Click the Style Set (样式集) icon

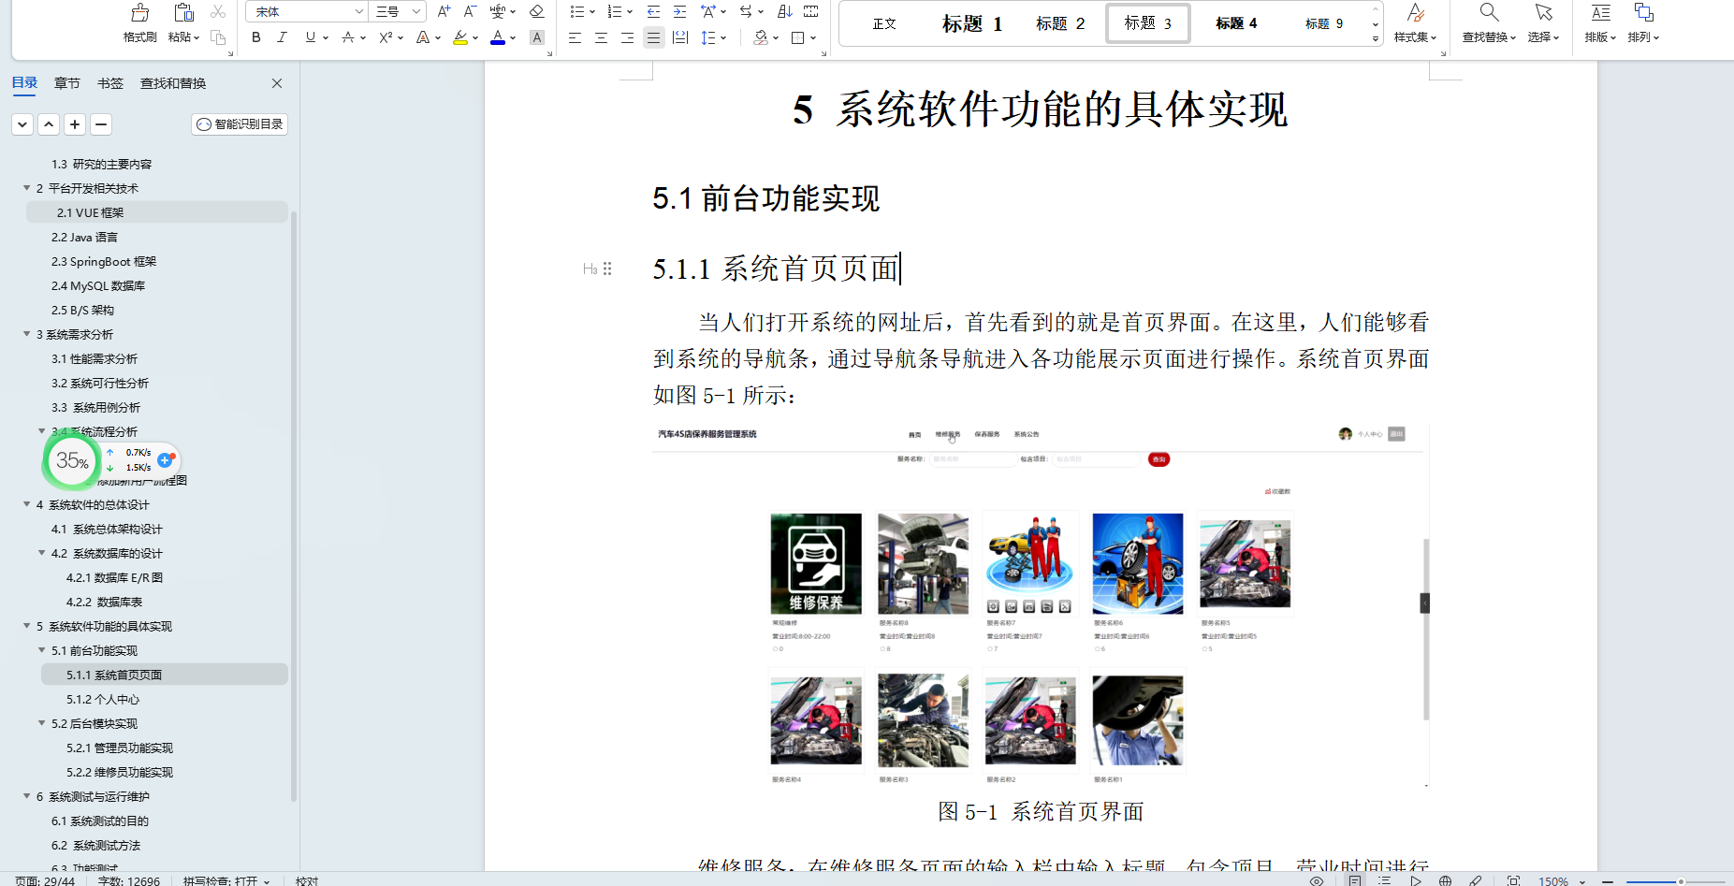1415,13
